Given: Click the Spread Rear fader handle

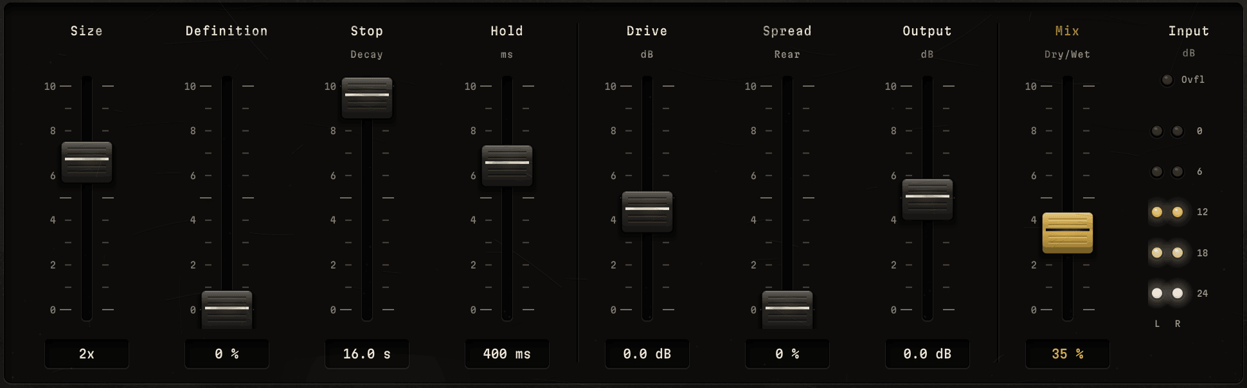Looking at the screenshot, I should tap(787, 310).
